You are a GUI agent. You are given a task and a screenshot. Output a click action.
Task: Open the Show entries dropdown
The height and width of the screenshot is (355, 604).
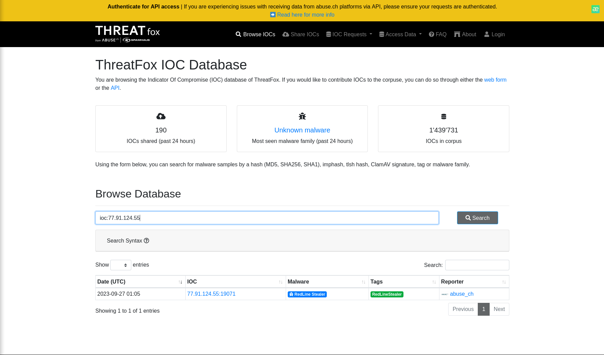pyautogui.click(x=121, y=265)
